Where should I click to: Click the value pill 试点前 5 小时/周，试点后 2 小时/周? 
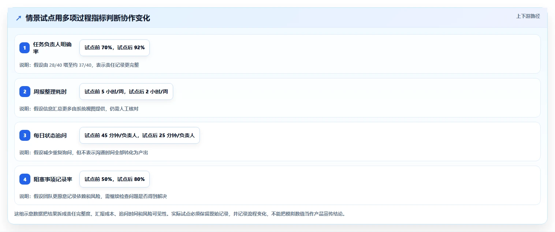126,92
